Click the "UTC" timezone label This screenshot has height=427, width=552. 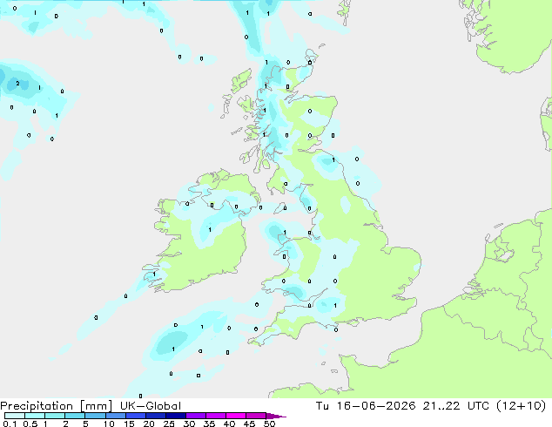478,406
